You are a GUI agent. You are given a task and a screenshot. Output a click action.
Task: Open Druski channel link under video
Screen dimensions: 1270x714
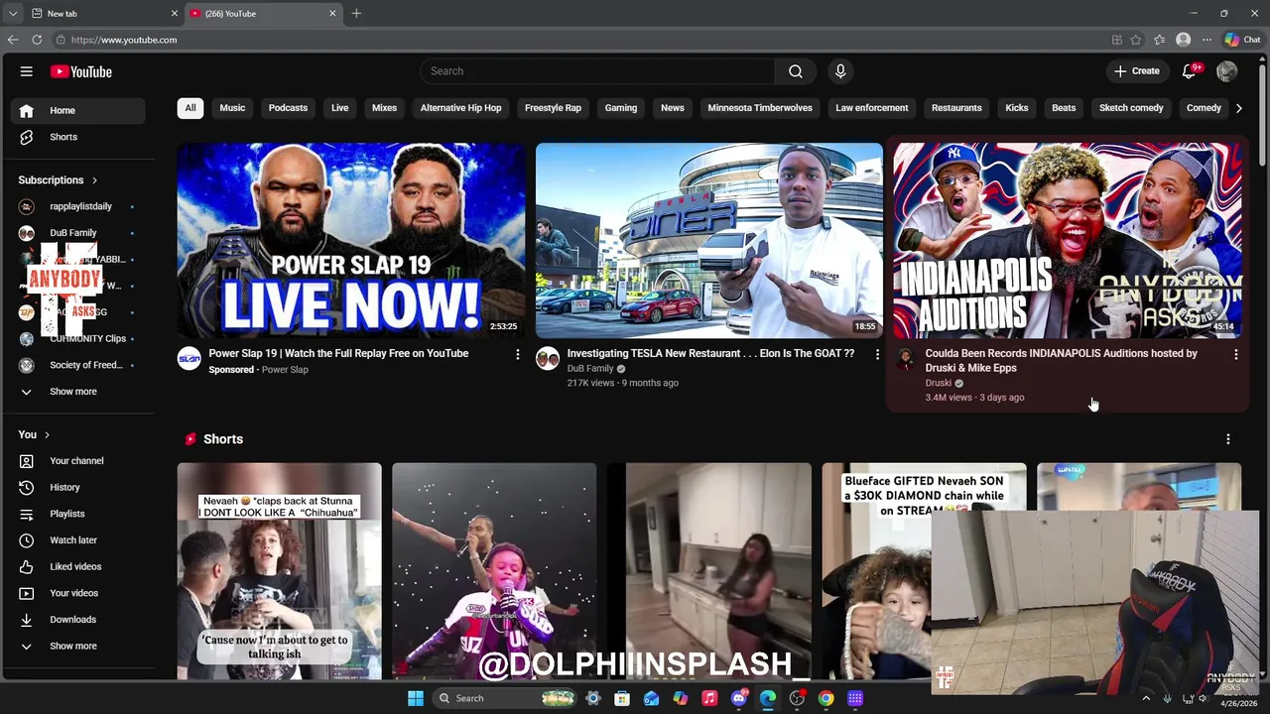coord(938,383)
